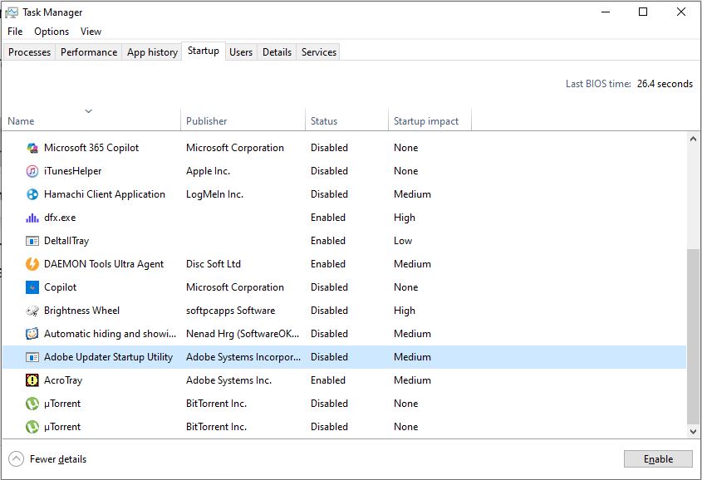Click the Adobe Updater Startup Utility icon
This screenshot has width=702, height=480.
click(32, 357)
